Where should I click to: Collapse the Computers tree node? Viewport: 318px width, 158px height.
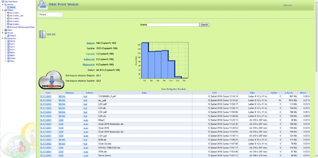[2, 38]
